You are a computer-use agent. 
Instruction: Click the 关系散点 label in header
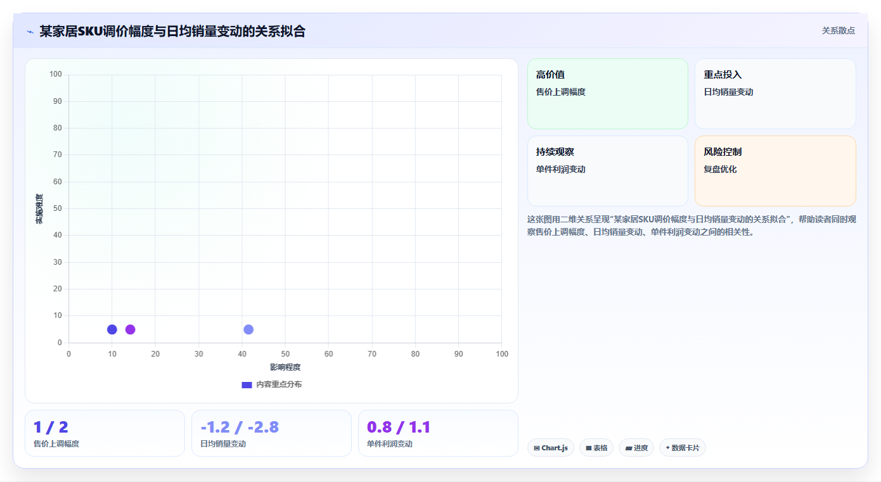[x=839, y=30]
